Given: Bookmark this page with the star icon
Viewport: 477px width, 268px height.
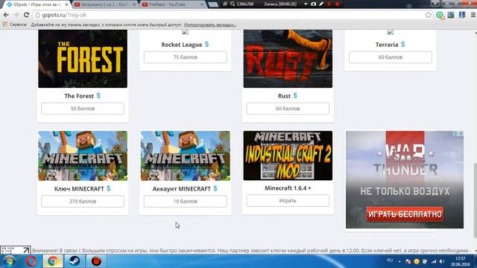Looking at the screenshot, I should (x=429, y=15).
